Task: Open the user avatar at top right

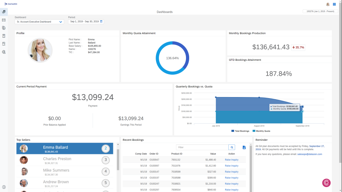Action: (328, 4)
